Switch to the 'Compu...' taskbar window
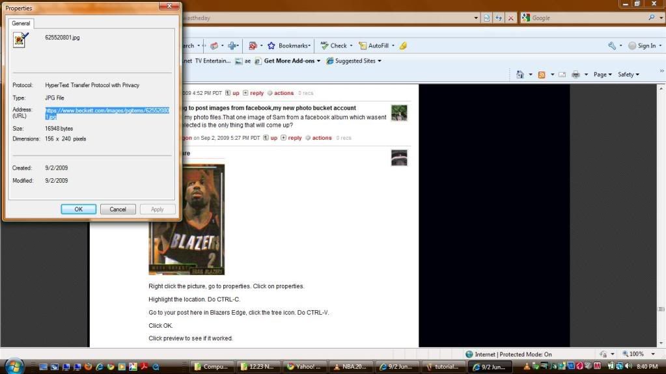Viewport: 666px width, 374px height. tap(212, 367)
